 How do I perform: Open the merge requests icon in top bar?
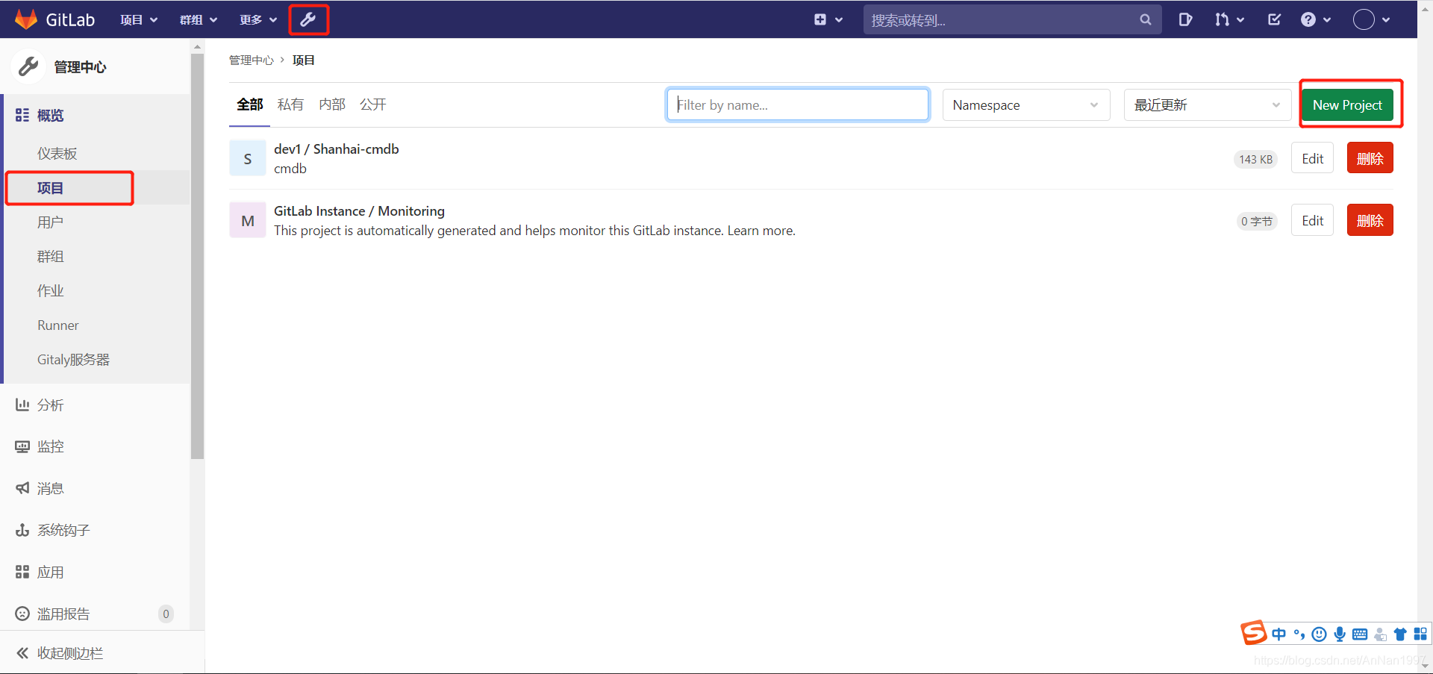pyautogui.click(x=1229, y=20)
